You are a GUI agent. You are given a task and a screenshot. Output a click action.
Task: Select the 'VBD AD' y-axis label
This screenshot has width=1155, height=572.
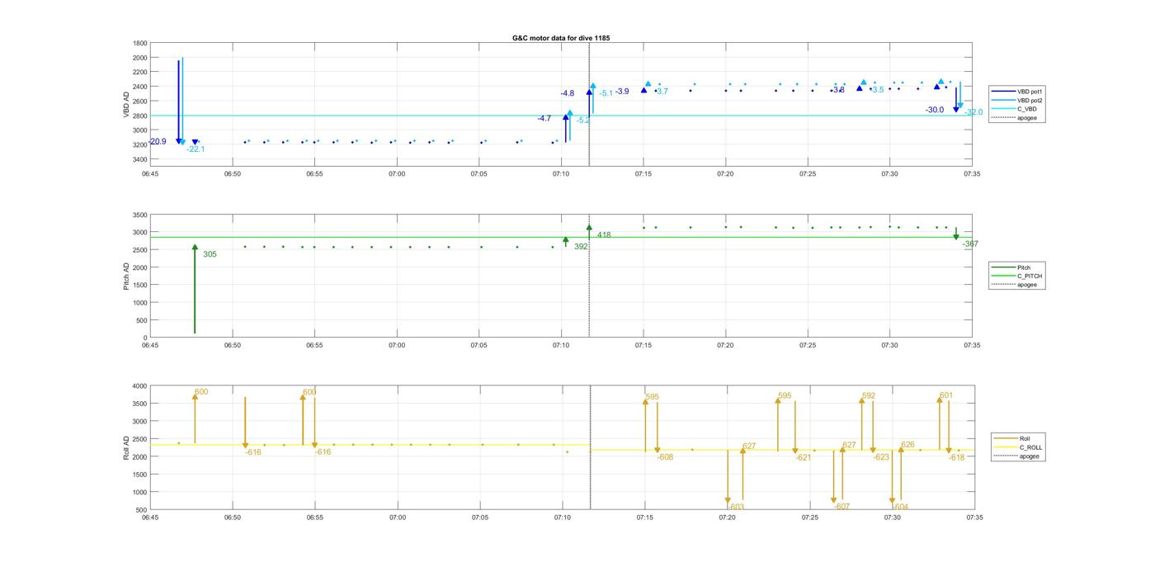[x=127, y=105]
